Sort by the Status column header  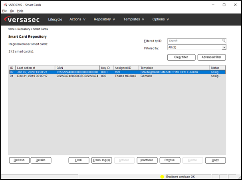point(217,68)
